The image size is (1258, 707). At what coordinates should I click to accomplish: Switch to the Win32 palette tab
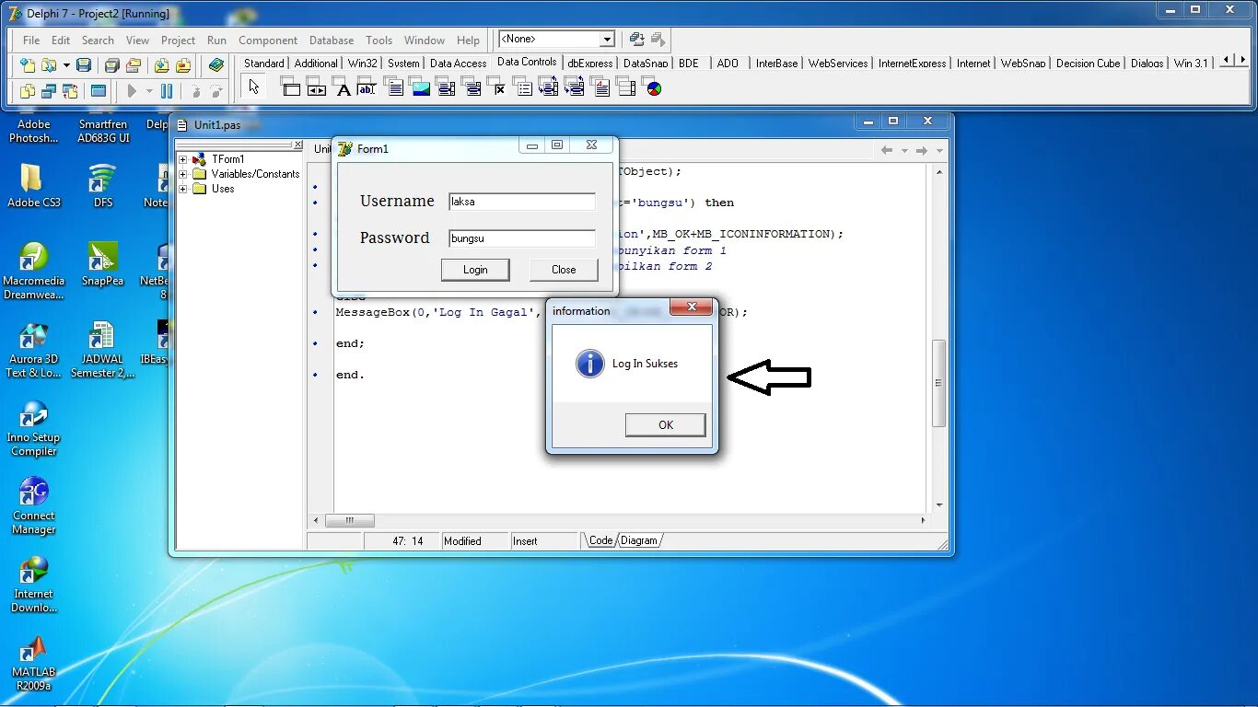click(x=363, y=63)
